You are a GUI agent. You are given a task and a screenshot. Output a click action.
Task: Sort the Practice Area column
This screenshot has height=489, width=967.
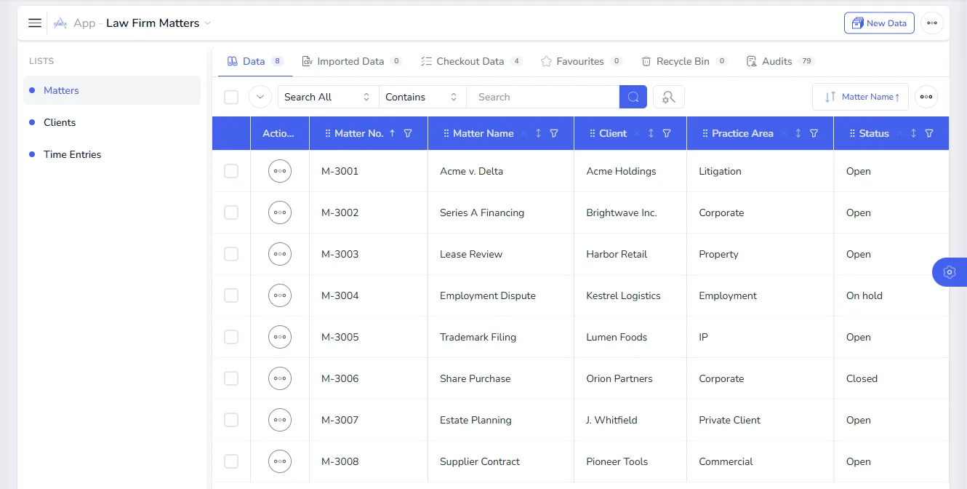798,134
